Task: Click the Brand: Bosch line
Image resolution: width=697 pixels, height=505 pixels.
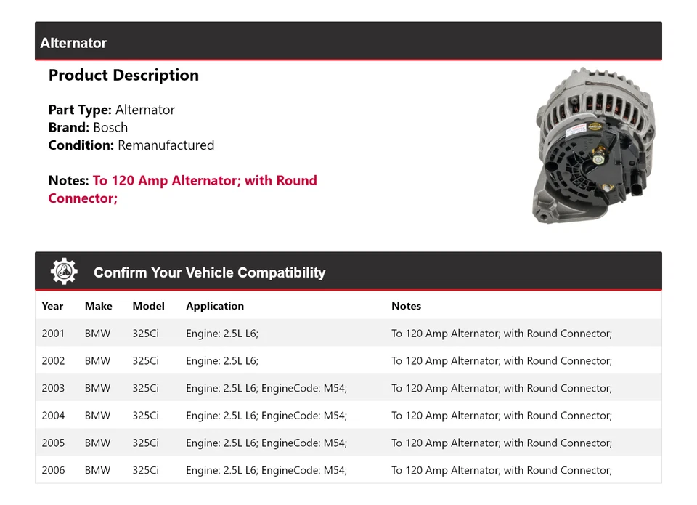Action: (x=88, y=128)
